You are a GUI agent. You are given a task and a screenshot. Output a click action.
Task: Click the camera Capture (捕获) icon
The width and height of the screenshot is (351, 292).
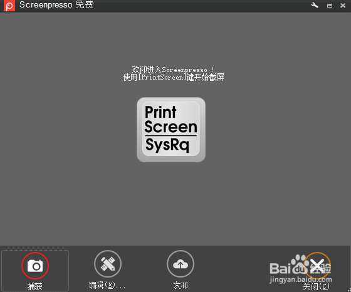pos(35,266)
